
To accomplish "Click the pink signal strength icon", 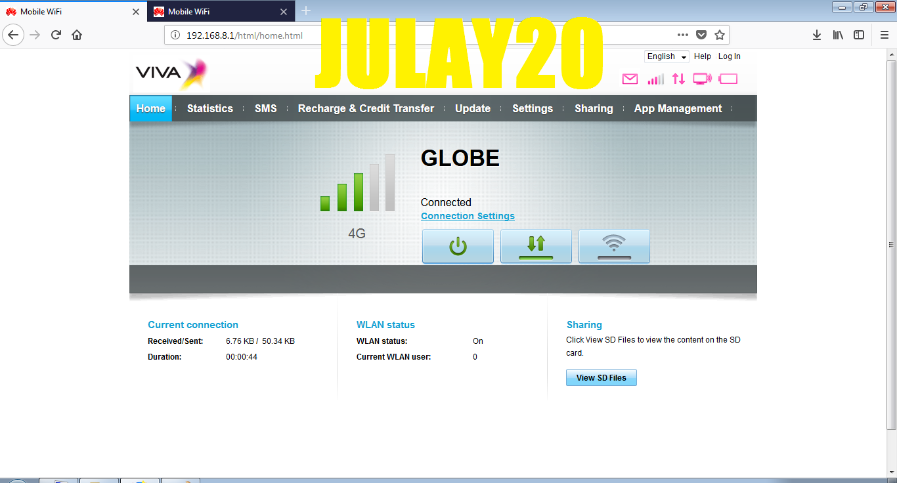I will pyautogui.click(x=655, y=79).
